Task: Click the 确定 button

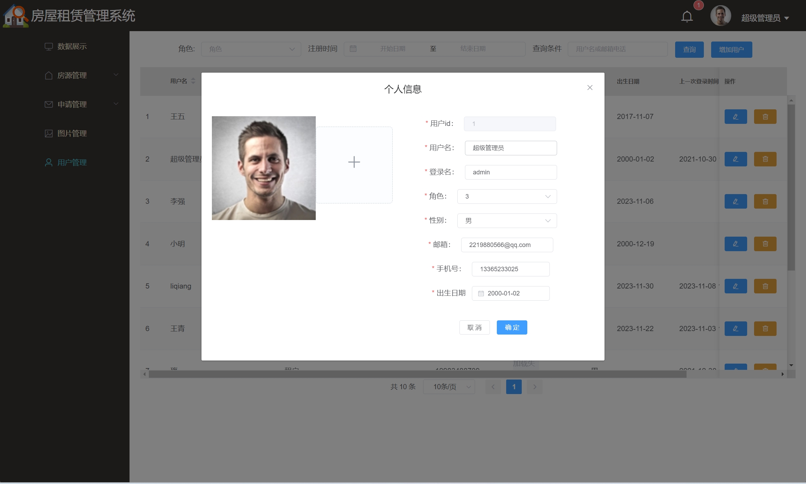Action: tap(512, 327)
